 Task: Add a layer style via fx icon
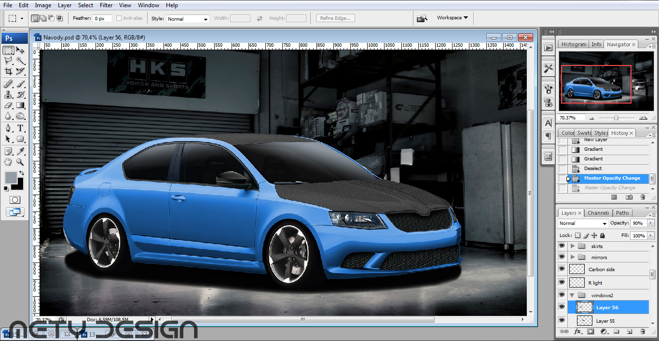577,331
